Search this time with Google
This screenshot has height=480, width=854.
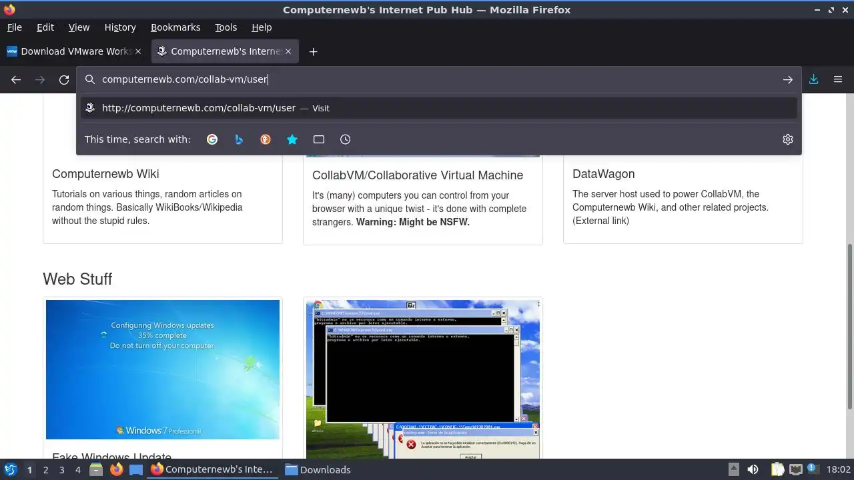tap(212, 139)
